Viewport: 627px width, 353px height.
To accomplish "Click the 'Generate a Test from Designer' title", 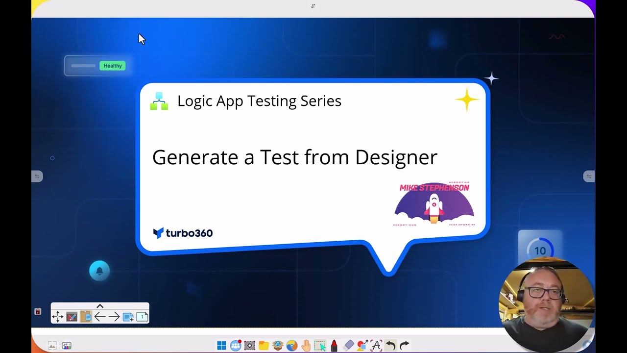I will [295, 157].
